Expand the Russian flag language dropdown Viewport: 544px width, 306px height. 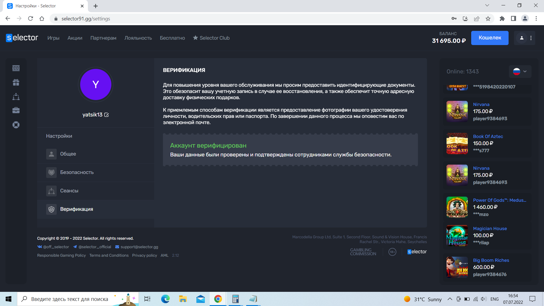[x=520, y=71]
